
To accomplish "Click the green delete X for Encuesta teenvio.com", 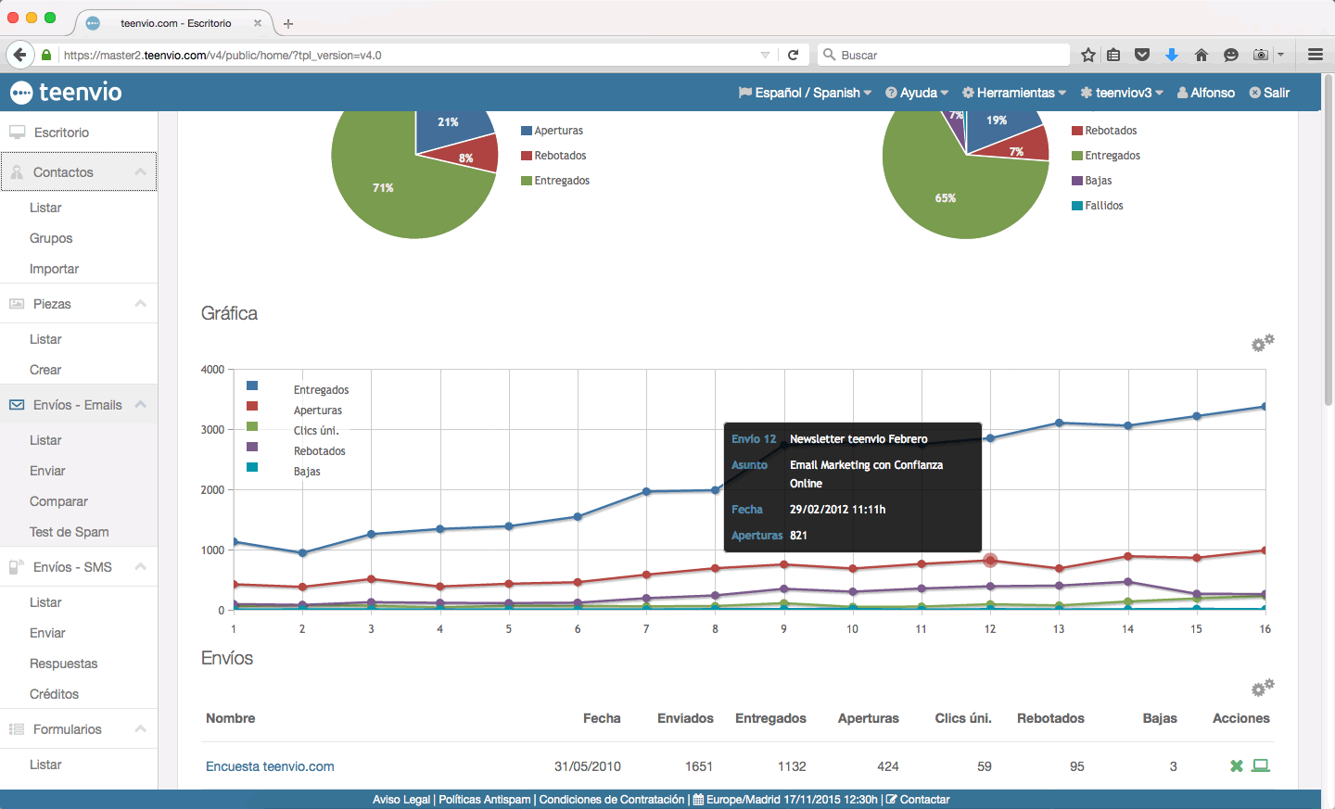I will pos(1236,766).
